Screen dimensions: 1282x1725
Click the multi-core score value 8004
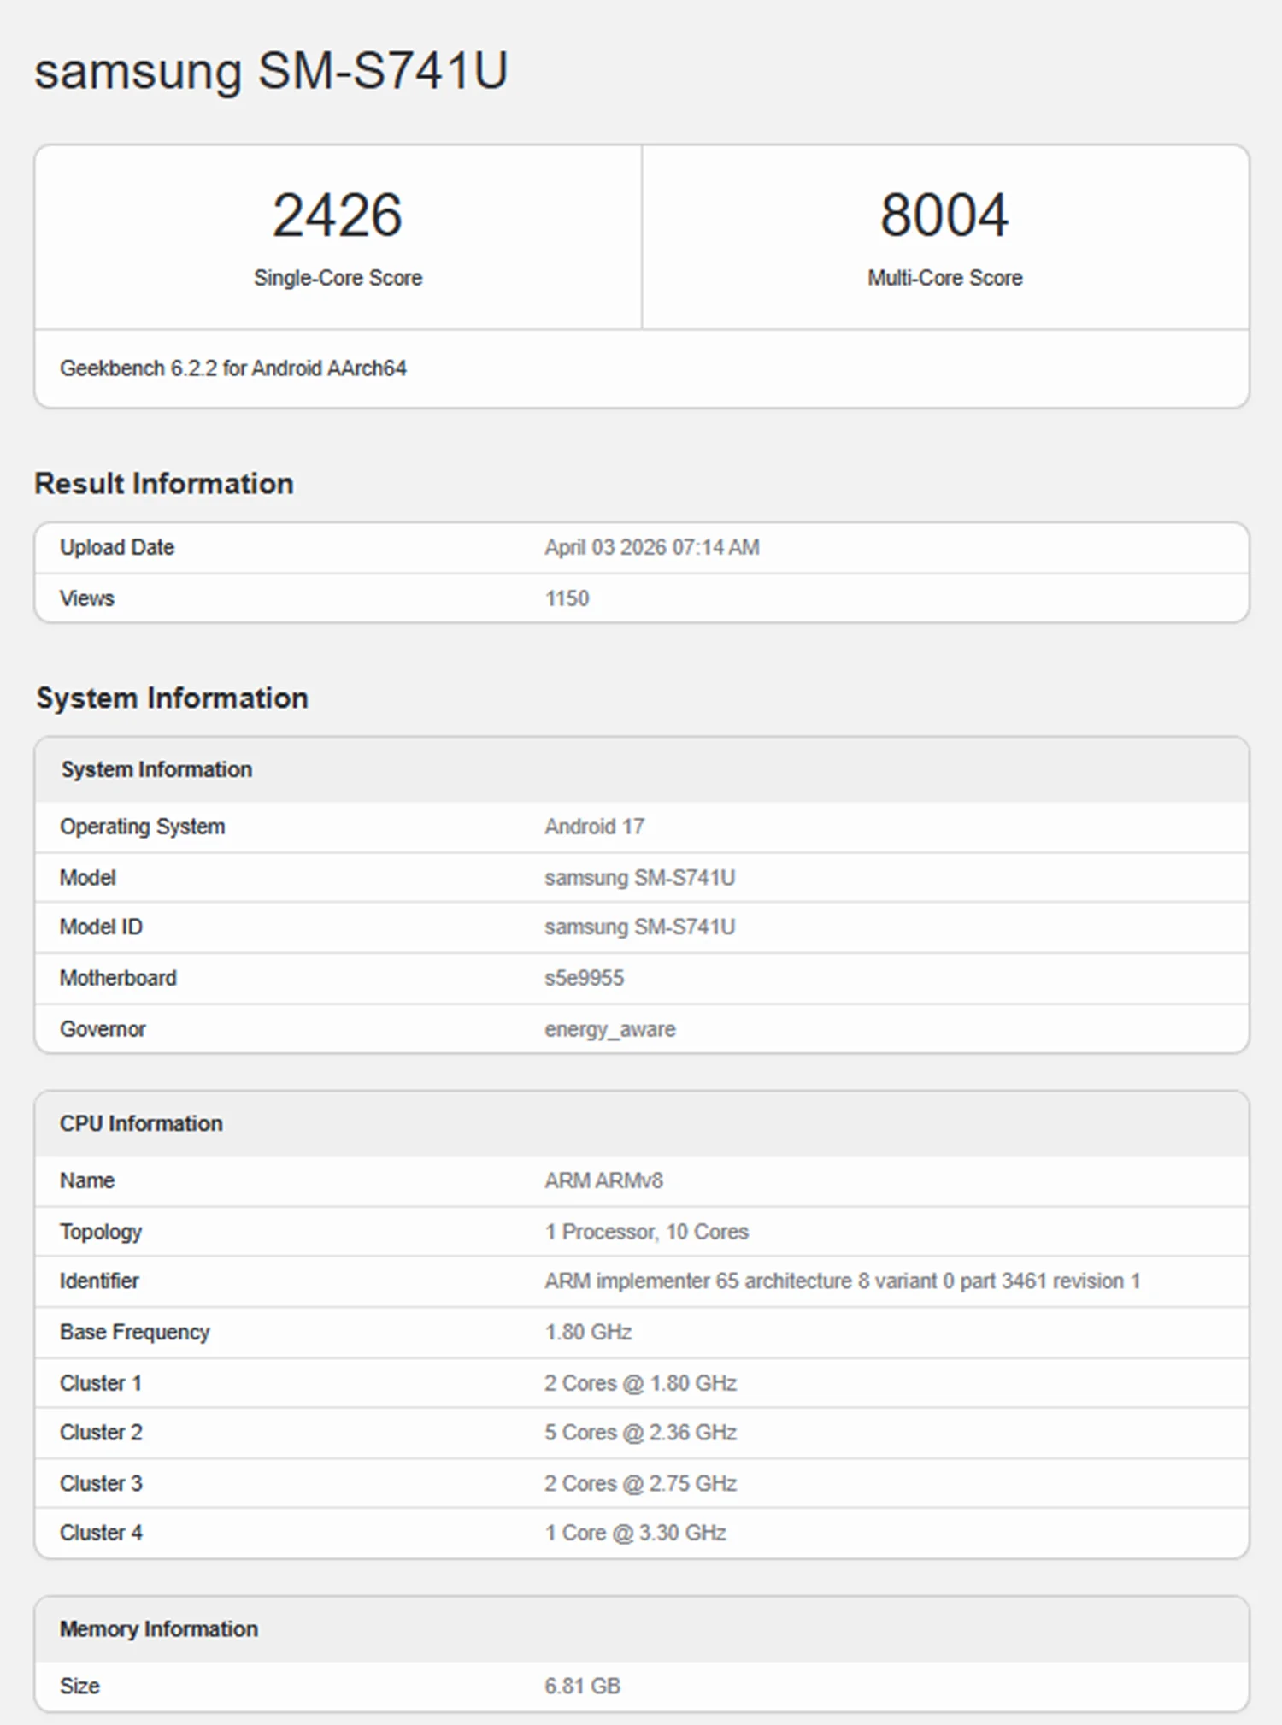coord(944,215)
